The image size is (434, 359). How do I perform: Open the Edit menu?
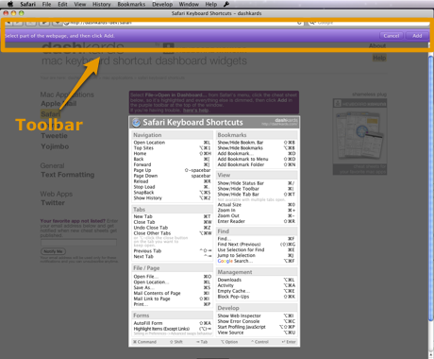coord(62,4)
